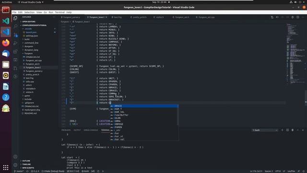
Task: Collapse the CompilerDesignTutorial folder section
Action: pos(34,25)
